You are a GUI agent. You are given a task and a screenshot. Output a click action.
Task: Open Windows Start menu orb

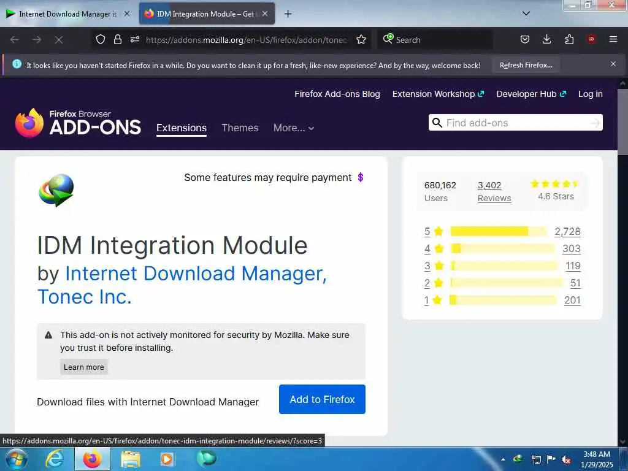click(x=15, y=459)
